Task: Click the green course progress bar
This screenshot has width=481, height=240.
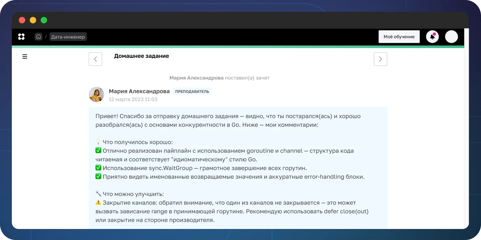Action: [237, 46]
